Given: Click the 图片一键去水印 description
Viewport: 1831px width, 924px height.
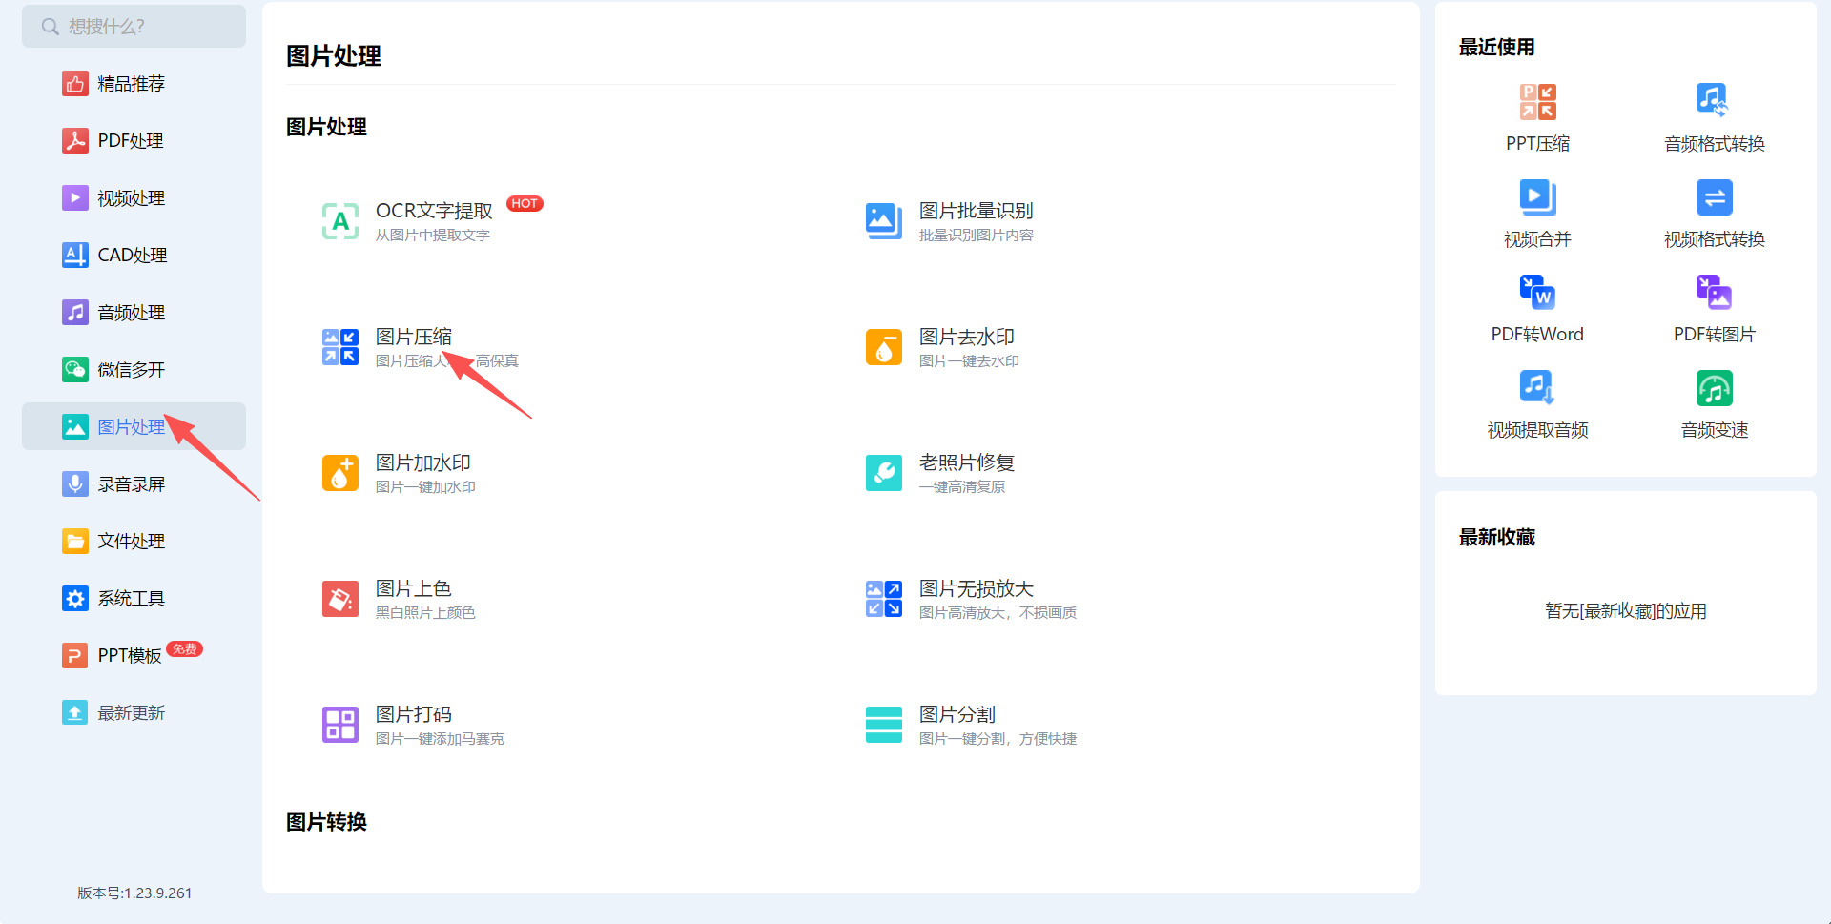Looking at the screenshot, I should (969, 361).
